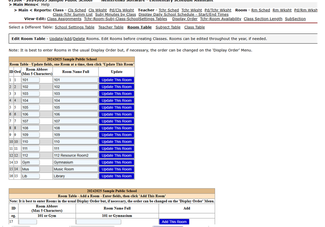The image size is (325, 227).
Task: Open Subj Minutes by Class report
Action: (x=115, y=15)
